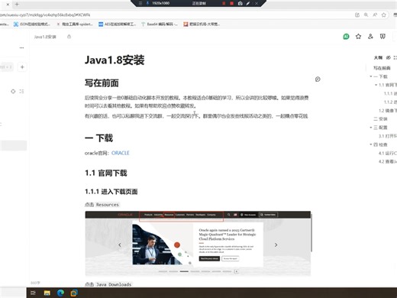Click the Java1.8安装 breadcrumb title

coord(45,37)
